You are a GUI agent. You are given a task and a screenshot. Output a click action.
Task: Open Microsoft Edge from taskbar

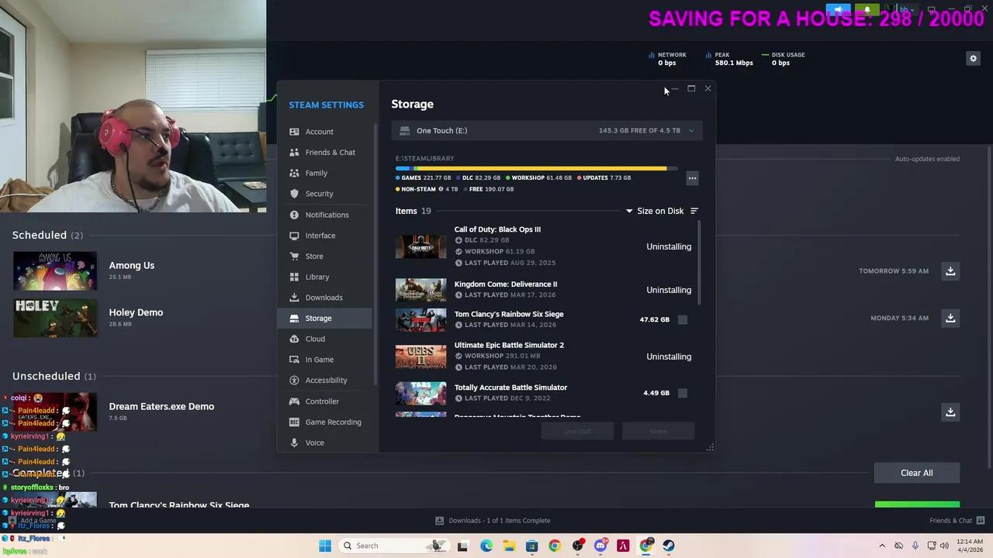coord(486,546)
